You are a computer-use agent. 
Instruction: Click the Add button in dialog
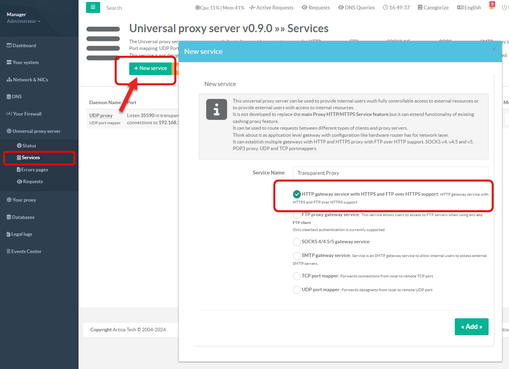(x=471, y=327)
